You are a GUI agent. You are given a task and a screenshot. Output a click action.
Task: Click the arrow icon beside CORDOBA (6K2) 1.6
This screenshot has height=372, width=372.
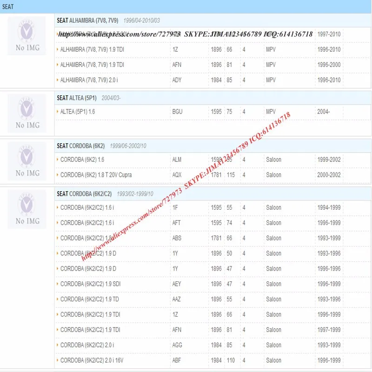[57, 159]
